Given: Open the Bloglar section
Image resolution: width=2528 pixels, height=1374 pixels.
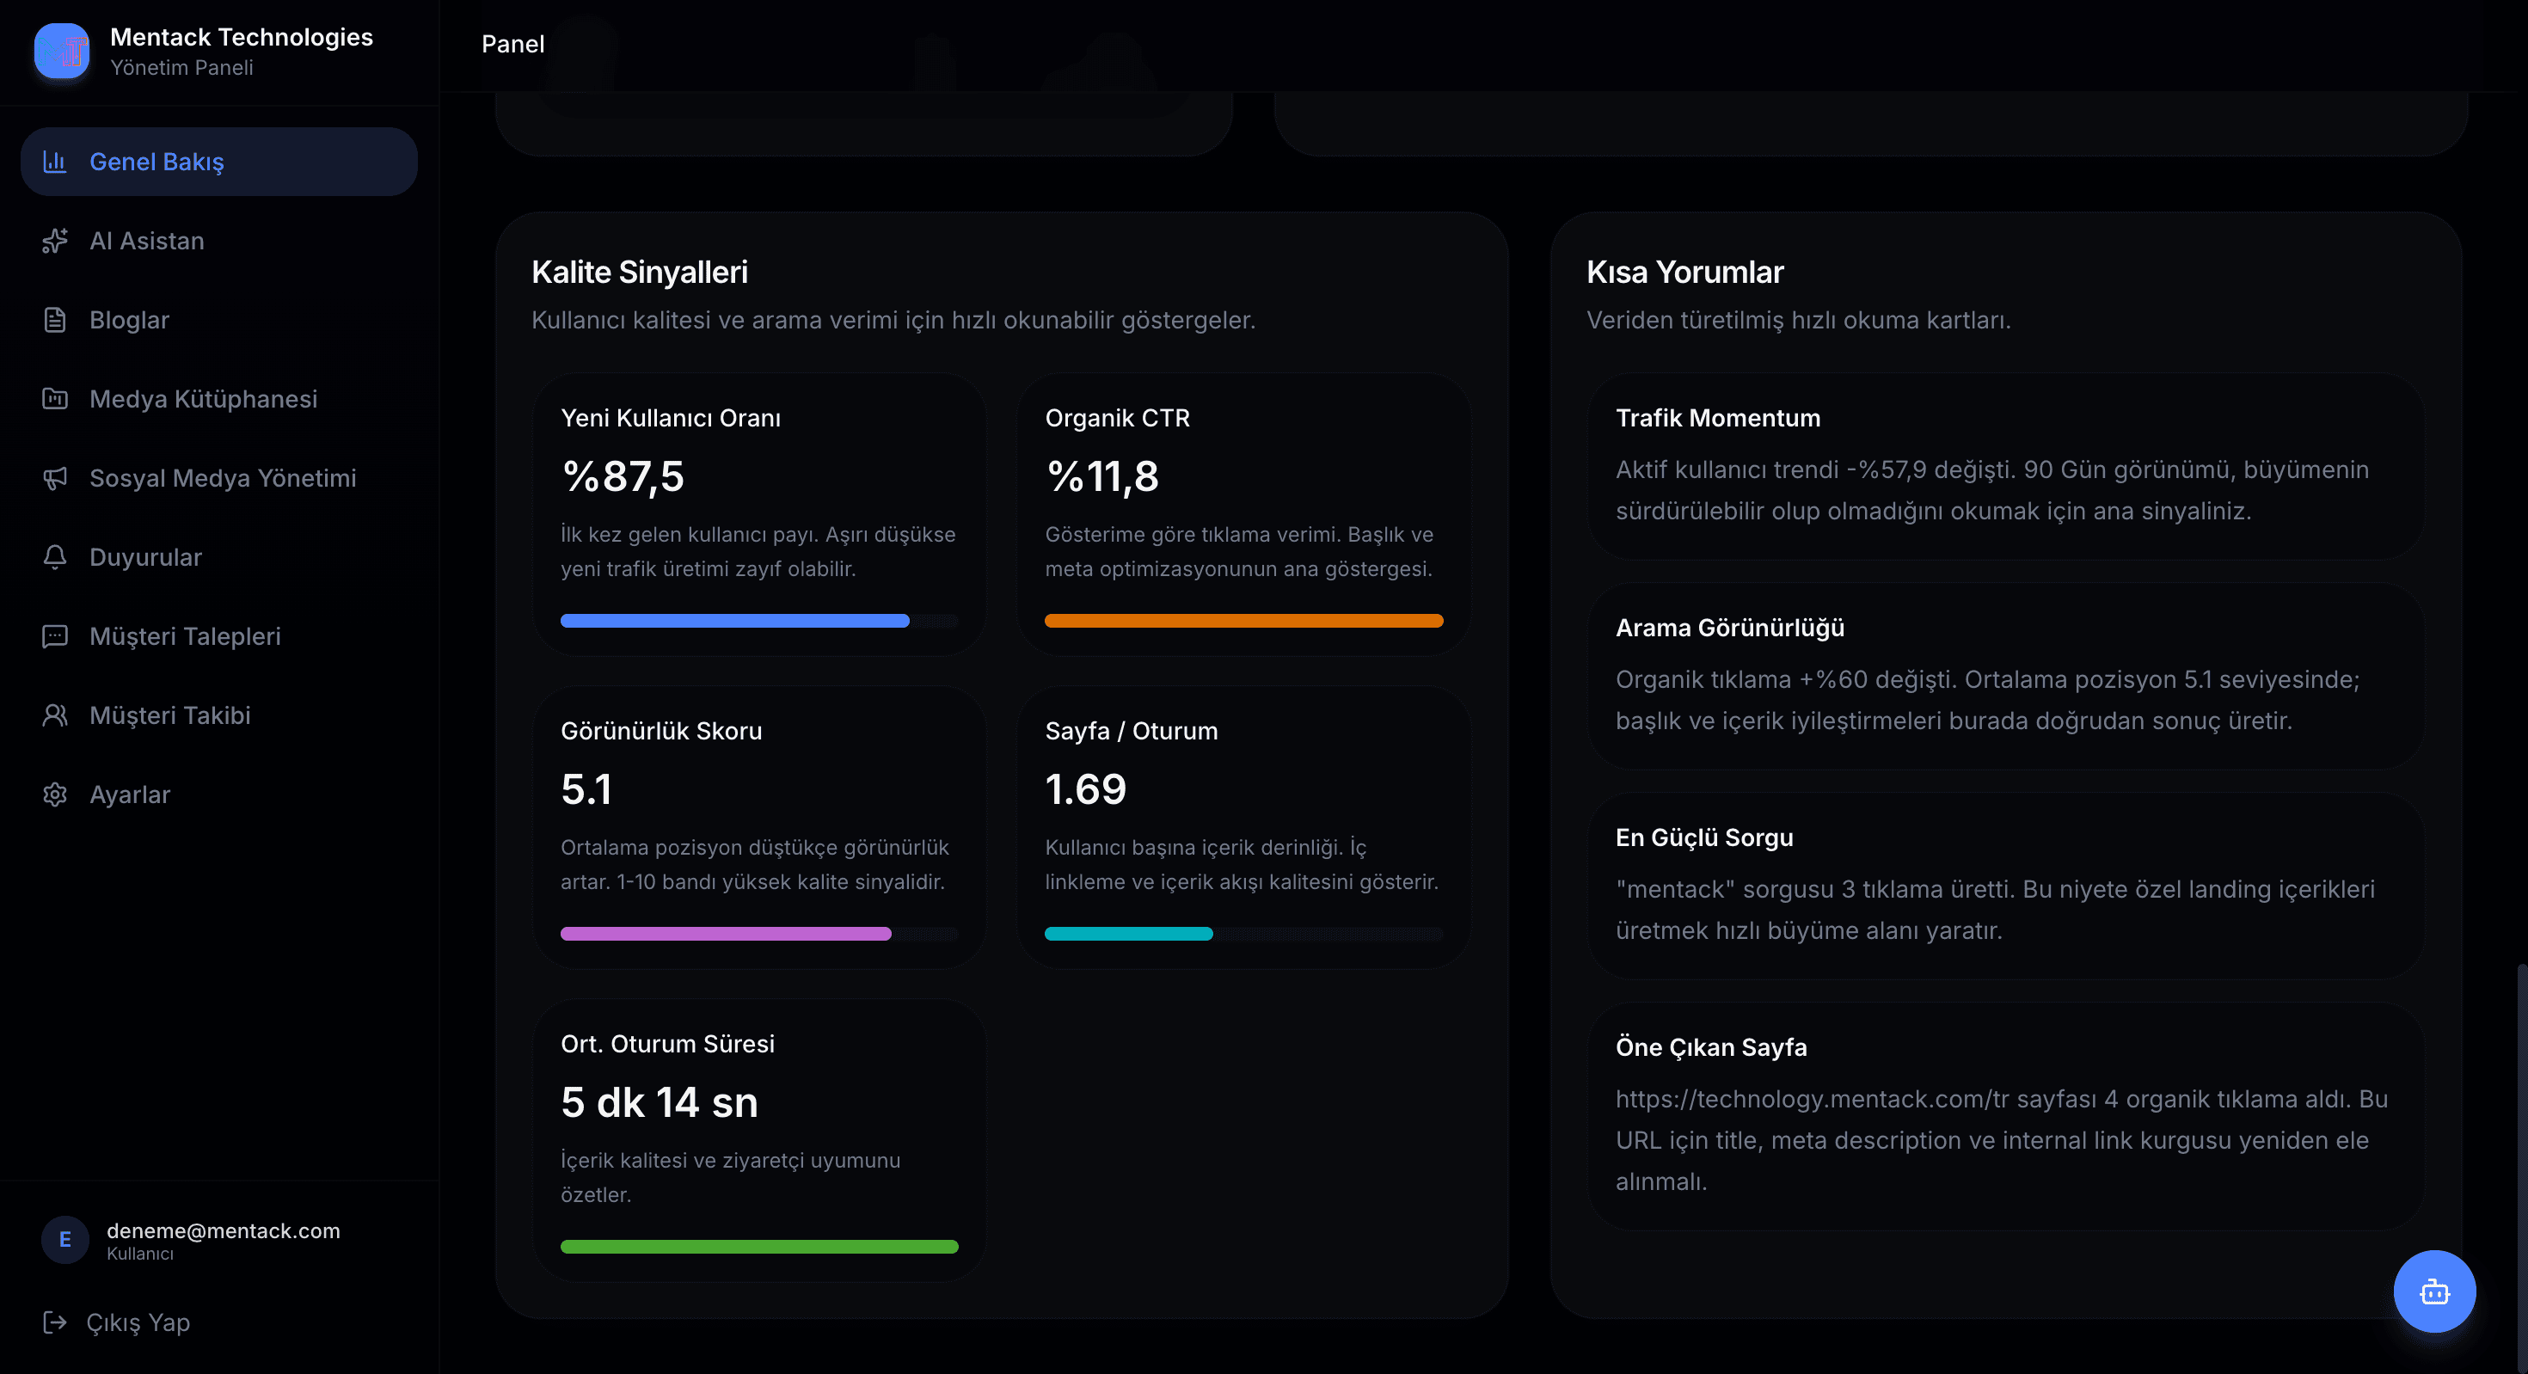Looking at the screenshot, I should pyautogui.click(x=219, y=320).
